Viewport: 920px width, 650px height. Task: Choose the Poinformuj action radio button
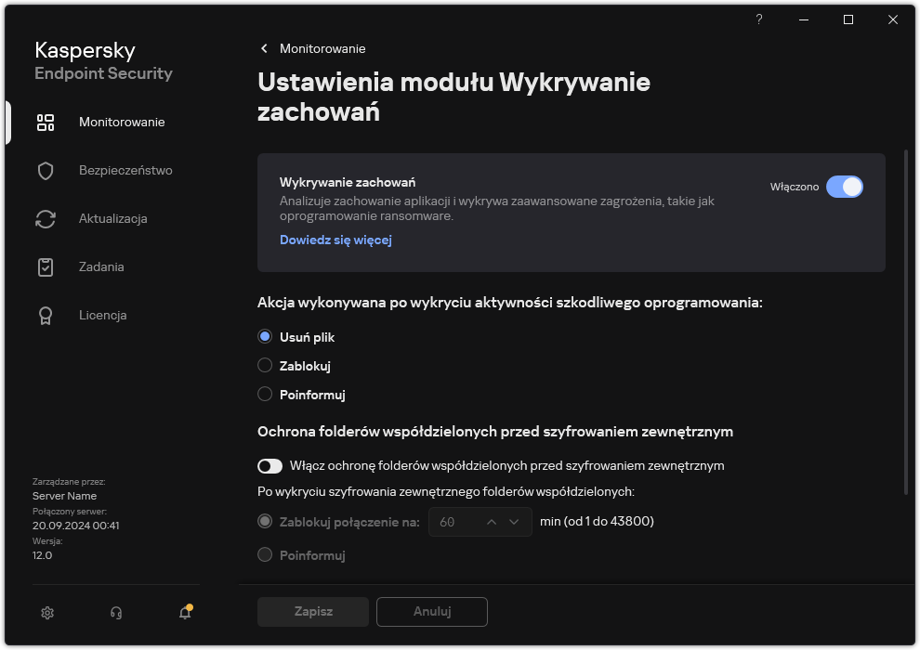[x=265, y=394]
